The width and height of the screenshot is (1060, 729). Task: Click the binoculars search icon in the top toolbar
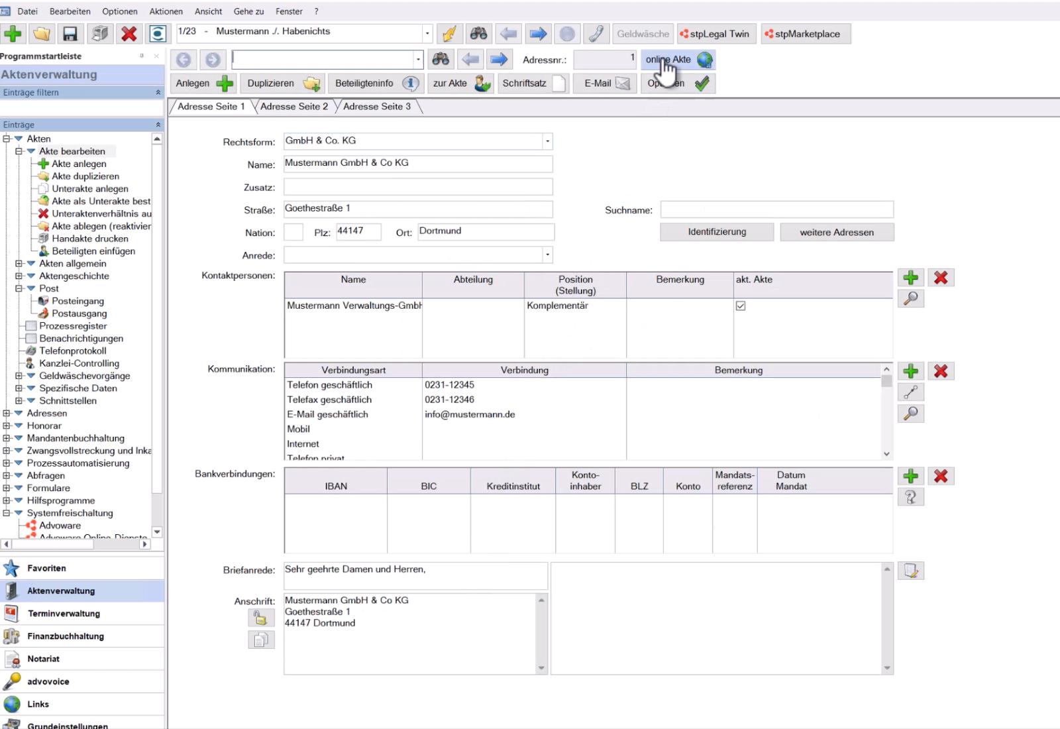479,34
